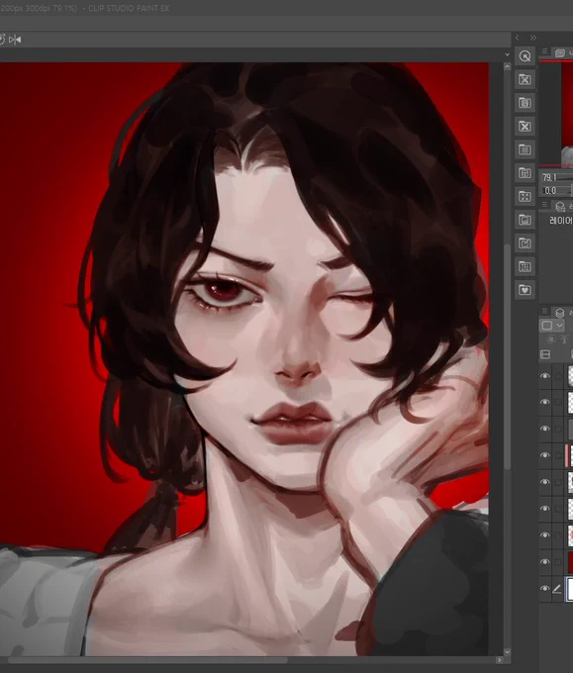Open the Layer panel hamburger menu
The width and height of the screenshot is (573, 673).
pyautogui.click(x=544, y=311)
